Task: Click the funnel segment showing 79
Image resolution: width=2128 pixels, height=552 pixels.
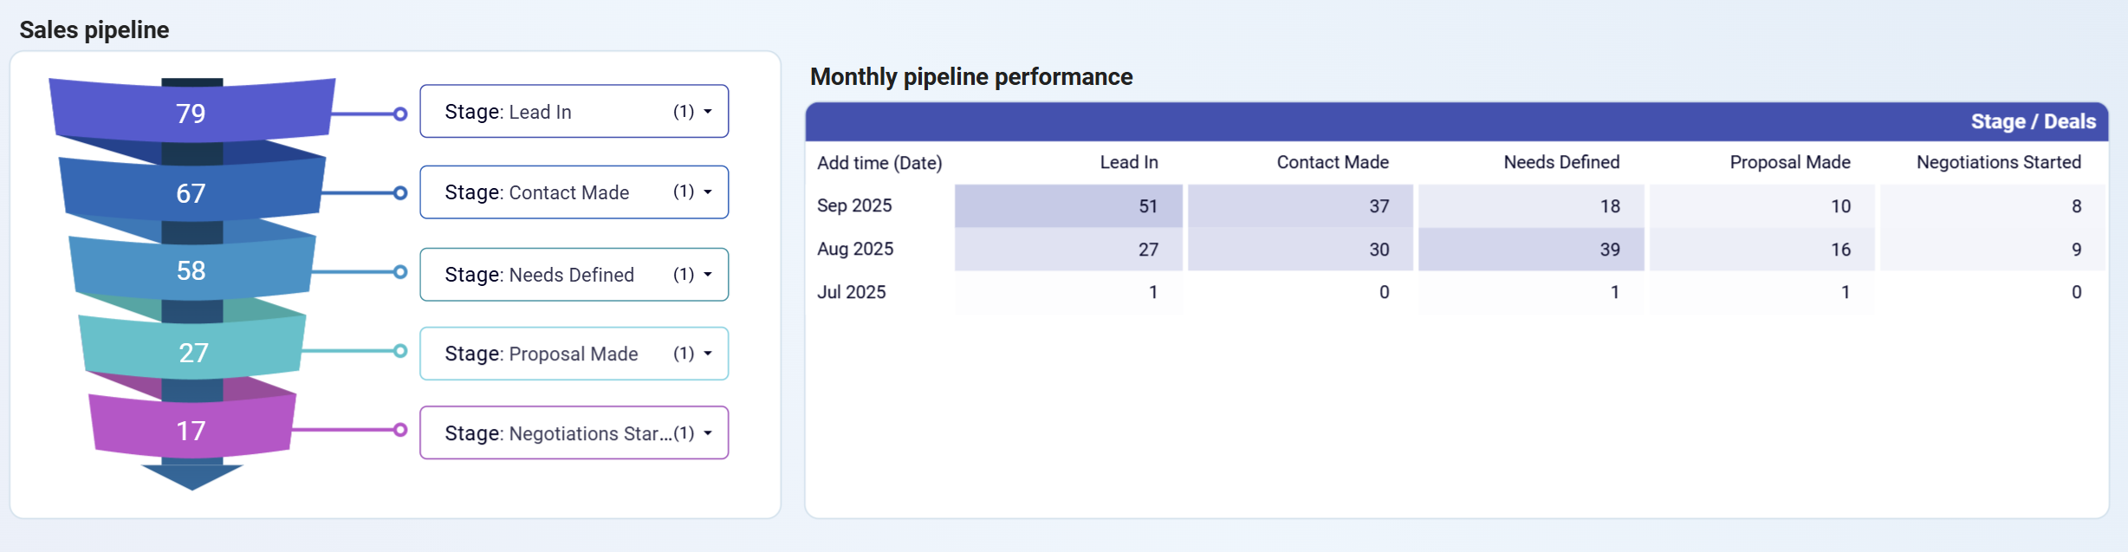Action: coord(191,113)
